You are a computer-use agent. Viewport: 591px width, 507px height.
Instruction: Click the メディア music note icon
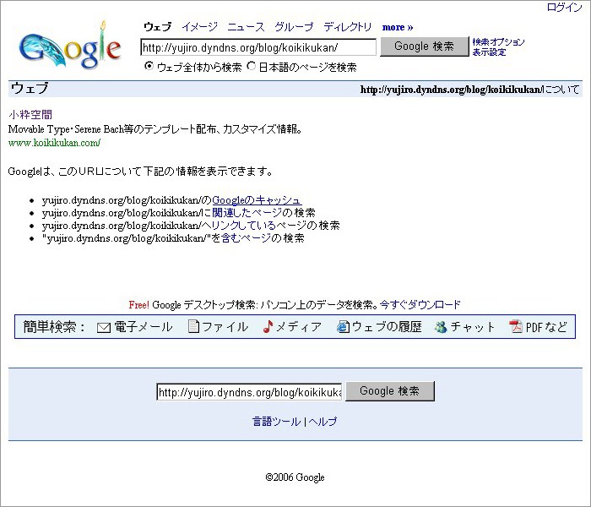click(x=268, y=327)
